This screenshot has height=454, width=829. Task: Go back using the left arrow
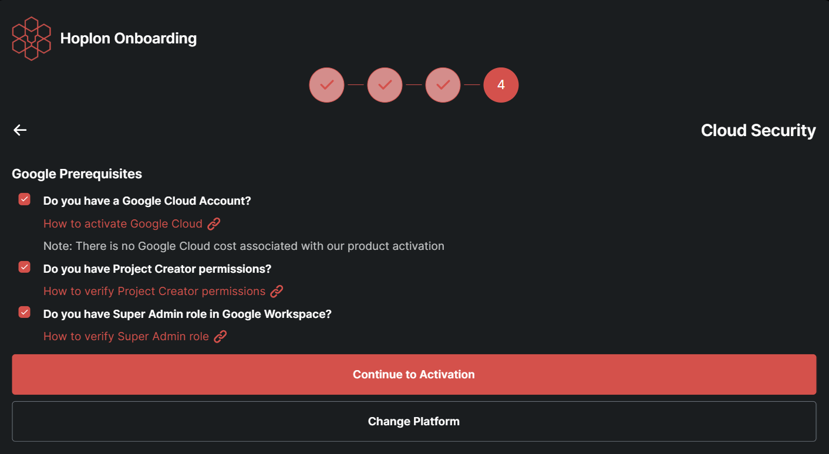point(20,130)
